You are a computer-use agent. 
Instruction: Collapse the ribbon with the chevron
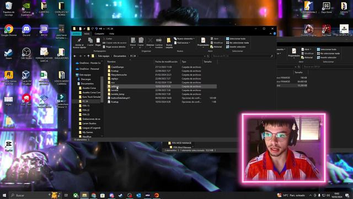click(x=271, y=34)
